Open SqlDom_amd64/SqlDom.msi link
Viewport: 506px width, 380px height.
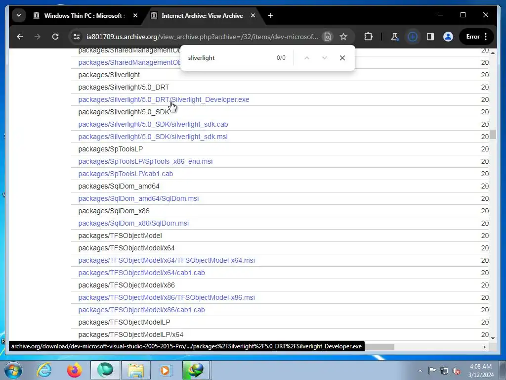(138, 199)
